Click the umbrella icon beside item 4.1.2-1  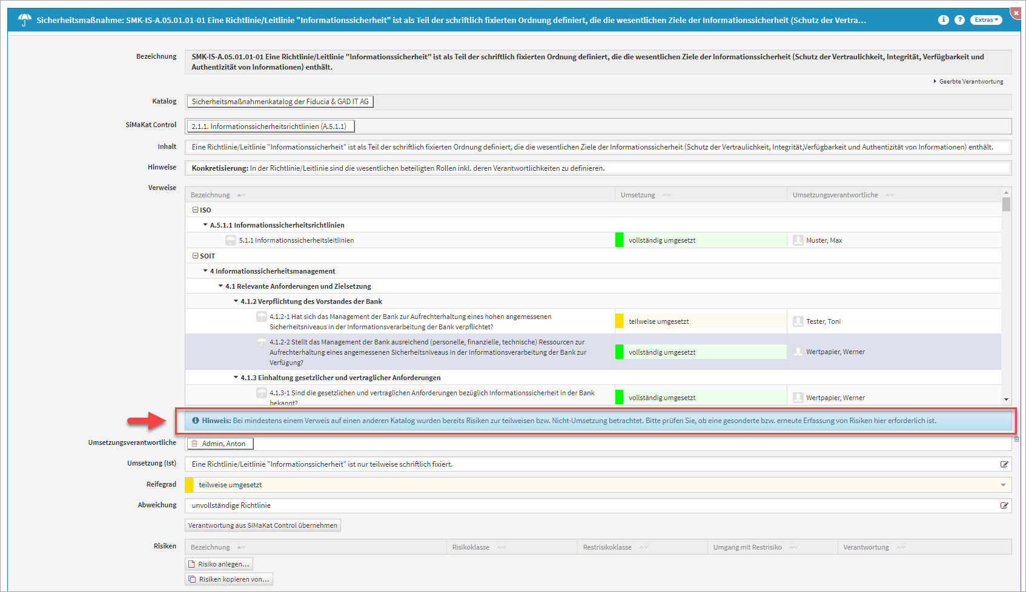(x=262, y=317)
